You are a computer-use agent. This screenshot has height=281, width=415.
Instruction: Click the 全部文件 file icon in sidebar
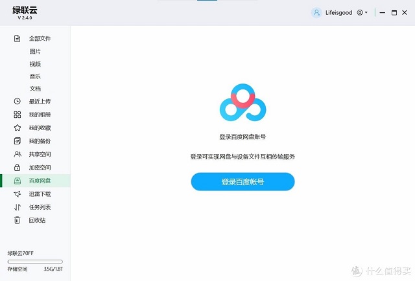[18, 39]
